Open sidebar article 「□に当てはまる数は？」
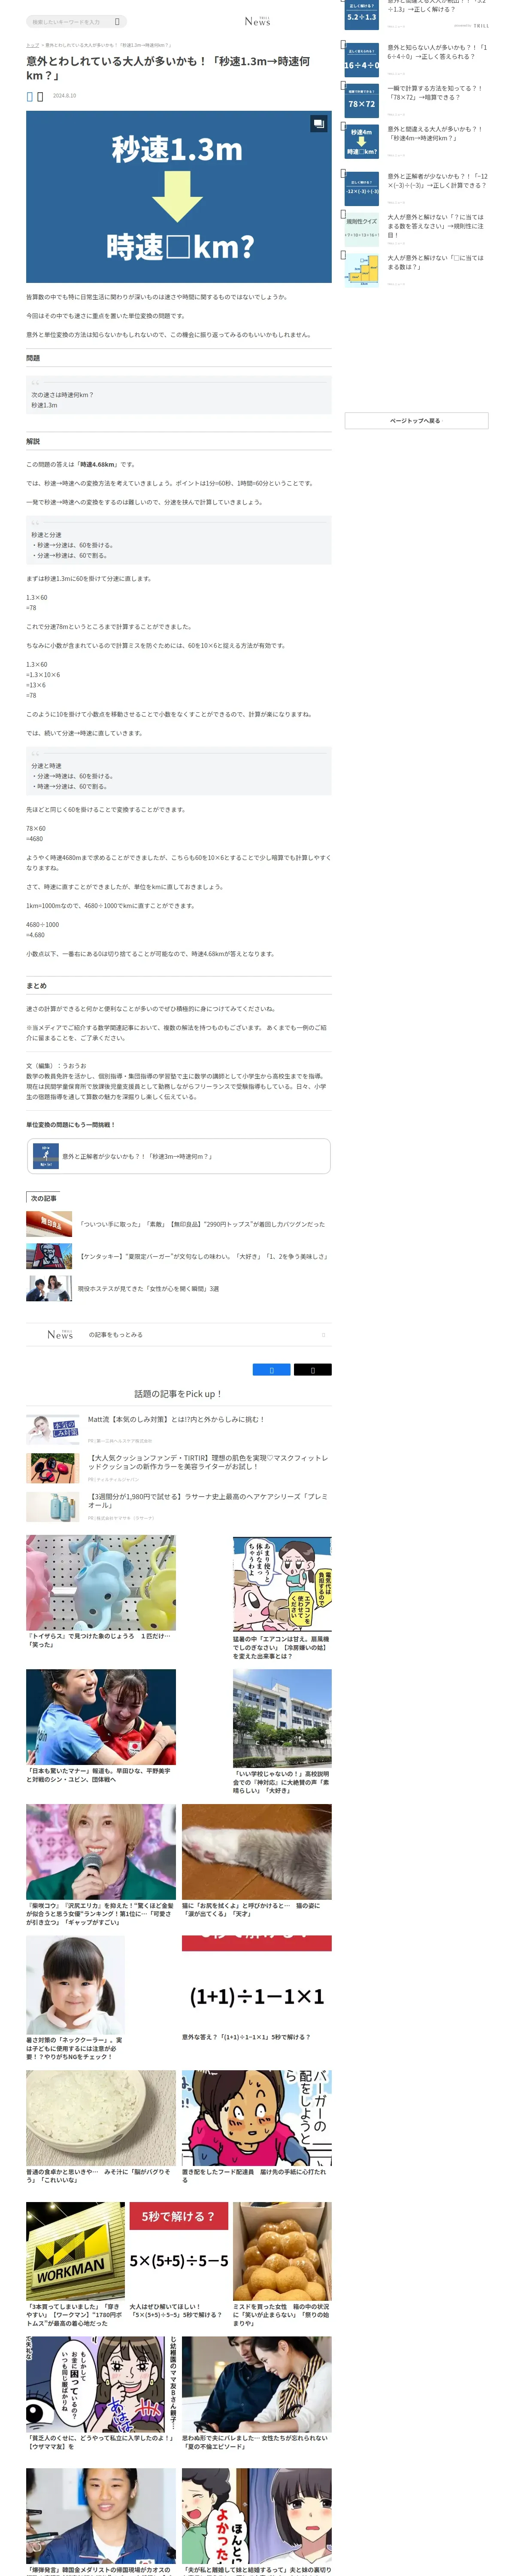Viewport: 515px width, 2576px height. pyautogui.click(x=437, y=262)
